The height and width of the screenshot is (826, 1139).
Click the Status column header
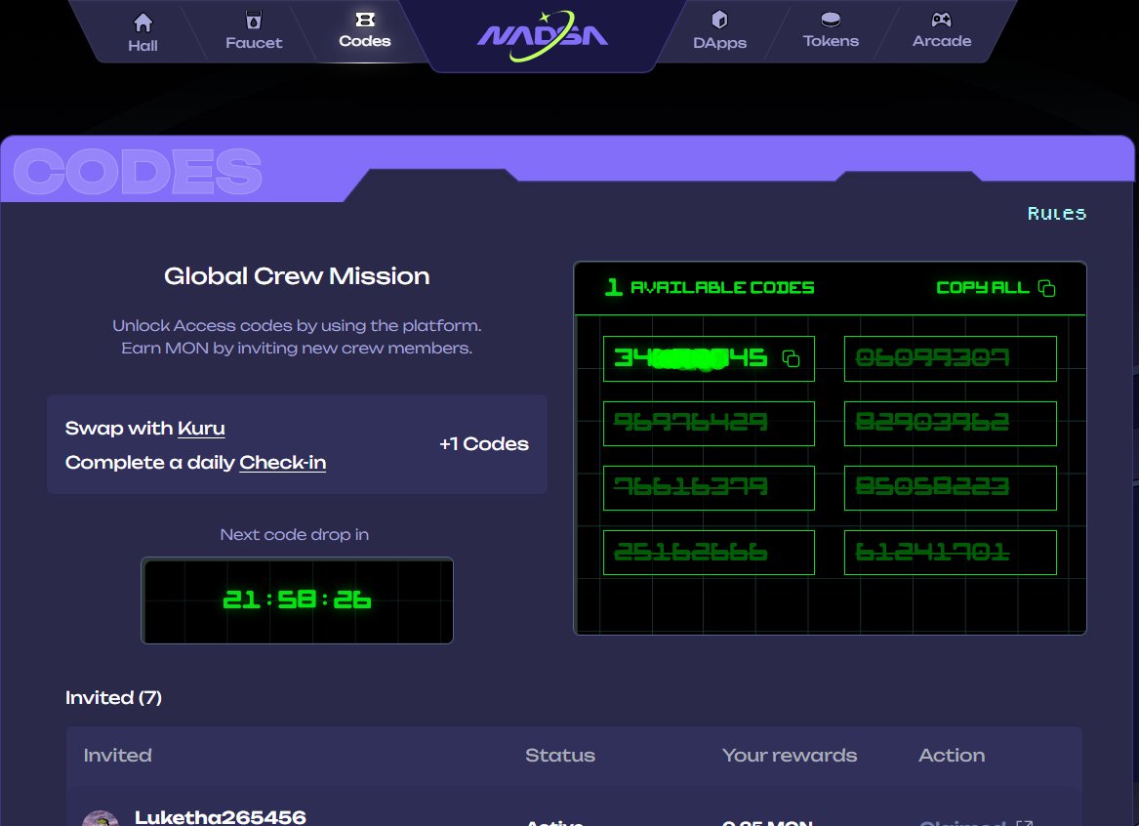point(560,755)
